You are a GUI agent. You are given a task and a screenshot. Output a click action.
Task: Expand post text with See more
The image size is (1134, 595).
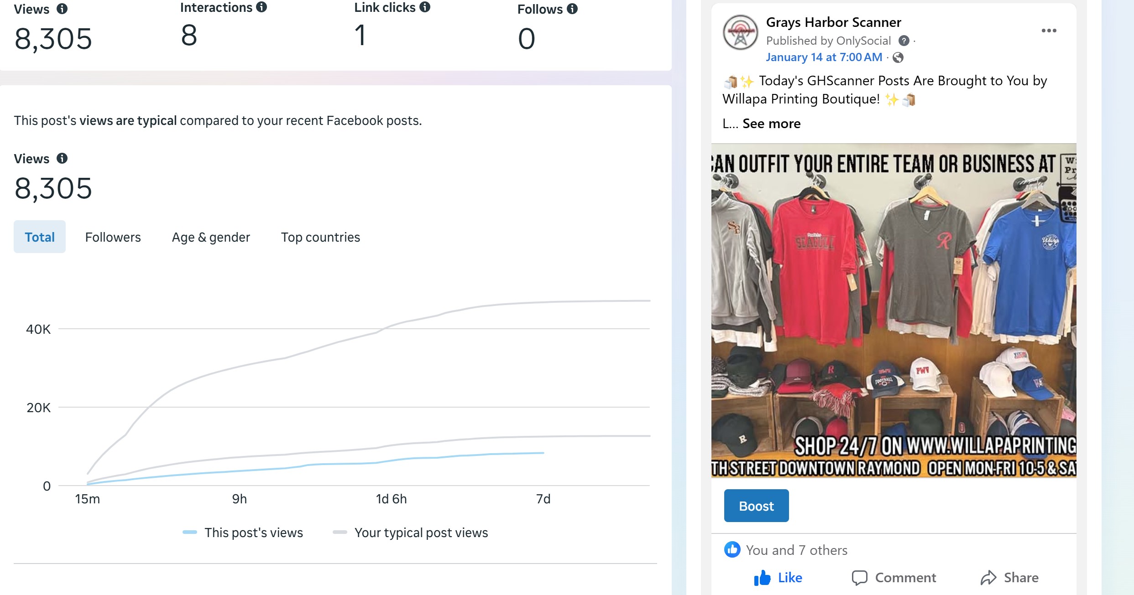[x=771, y=124]
